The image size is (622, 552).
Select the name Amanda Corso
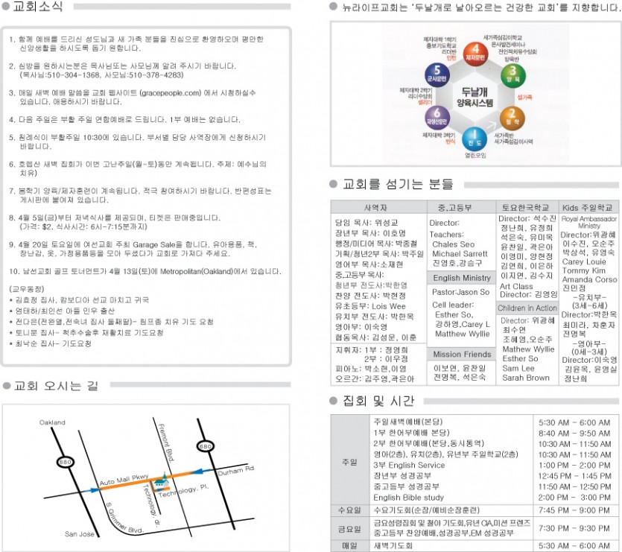click(x=589, y=279)
